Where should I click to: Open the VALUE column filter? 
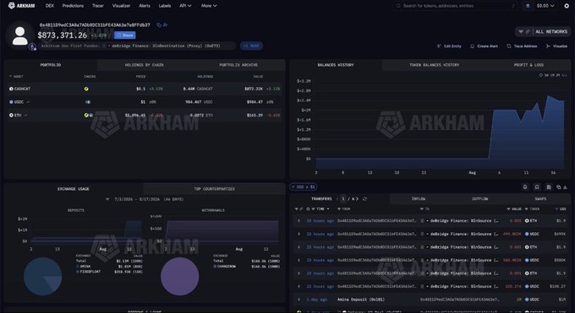[x=509, y=209]
